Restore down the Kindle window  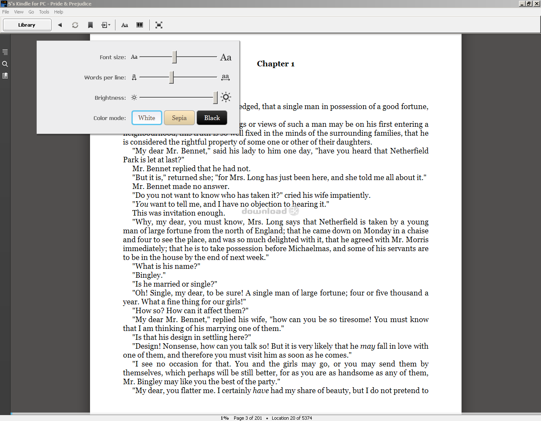pos(529,4)
